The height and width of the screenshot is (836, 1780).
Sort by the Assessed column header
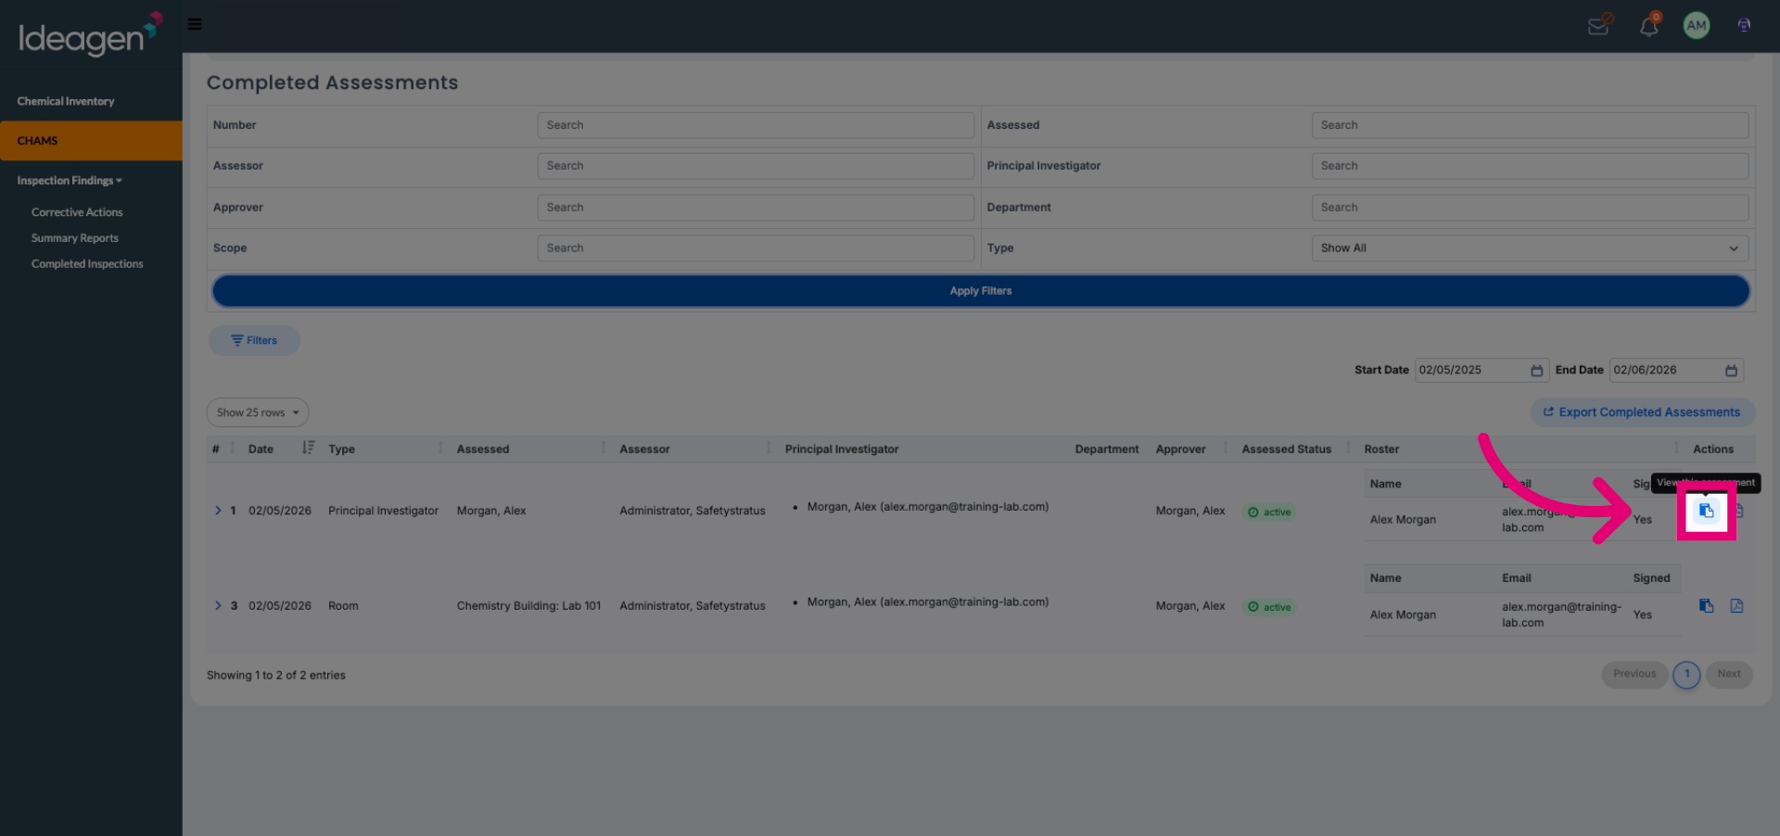pyautogui.click(x=483, y=450)
